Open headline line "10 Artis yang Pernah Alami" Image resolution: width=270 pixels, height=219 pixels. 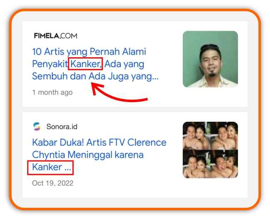click(89, 51)
